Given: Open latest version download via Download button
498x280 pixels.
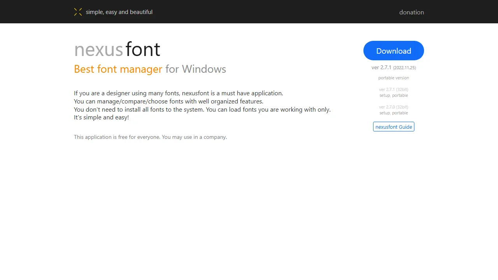Looking at the screenshot, I should [x=393, y=51].
